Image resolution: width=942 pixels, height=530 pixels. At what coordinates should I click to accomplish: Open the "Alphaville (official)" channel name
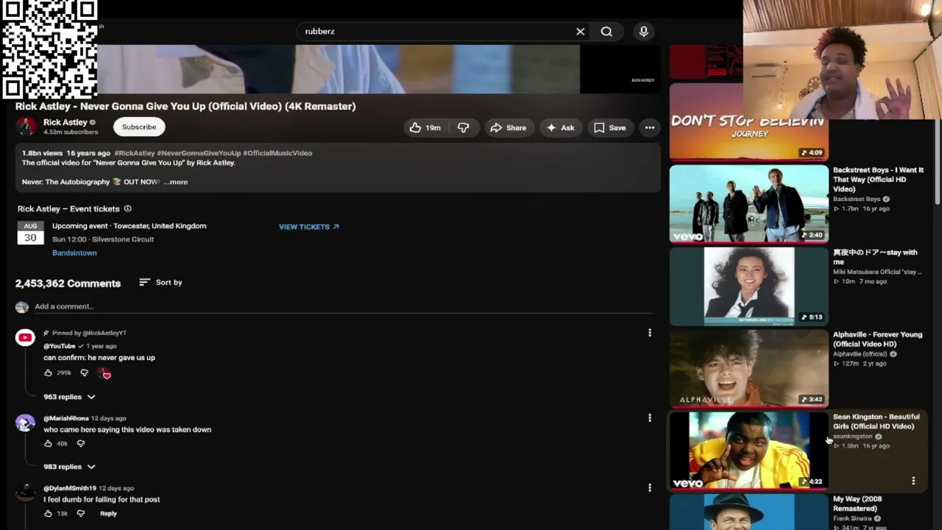pyautogui.click(x=860, y=354)
